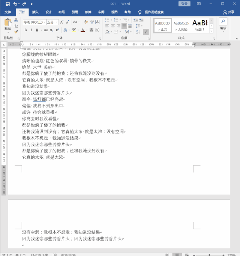Open the font name dropdown
The image size is (240, 256).
point(44,22)
